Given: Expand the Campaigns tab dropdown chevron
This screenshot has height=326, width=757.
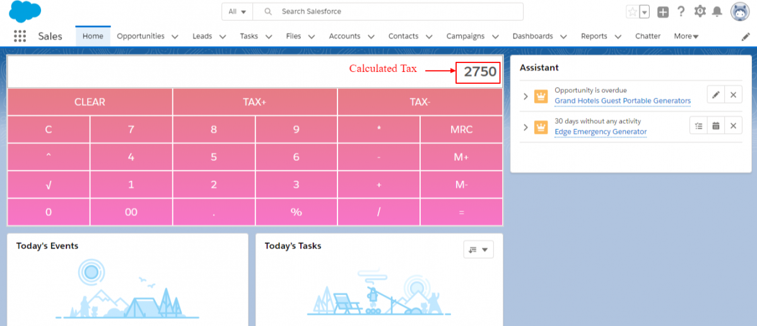Looking at the screenshot, I should point(495,37).
